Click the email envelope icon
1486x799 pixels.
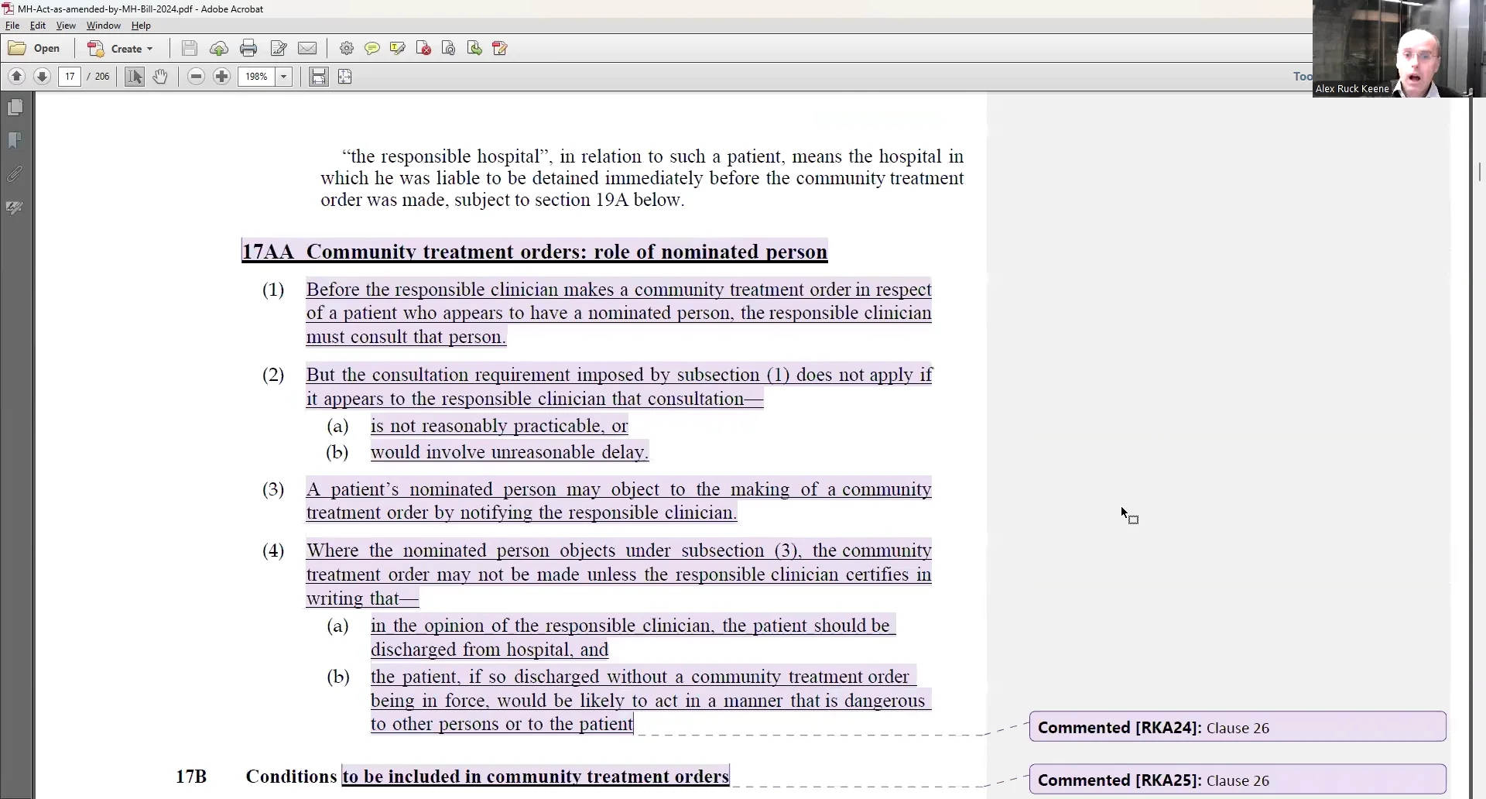(x=307, y=49)
